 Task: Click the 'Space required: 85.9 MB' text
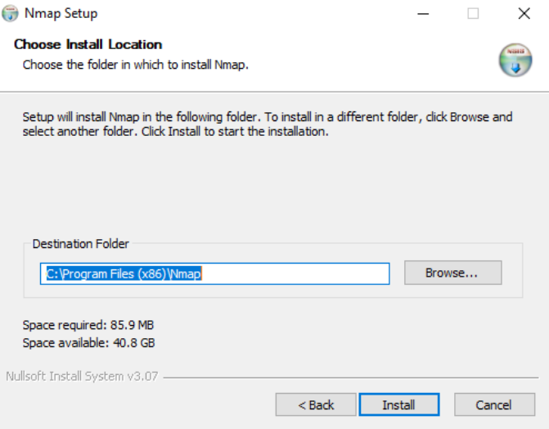click(x=88, y=325)
